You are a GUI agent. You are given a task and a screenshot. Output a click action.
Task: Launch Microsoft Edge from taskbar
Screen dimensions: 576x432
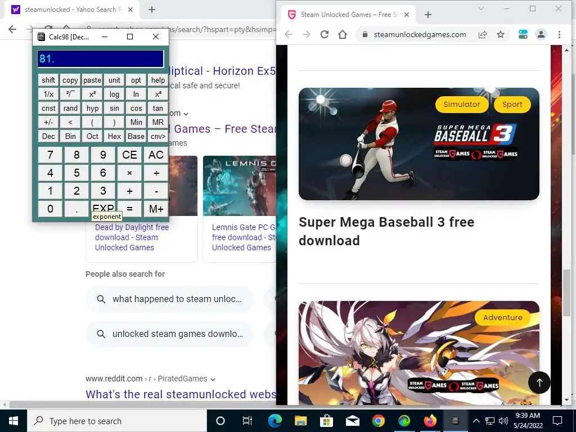pyautogui.click(x=274, y=421)
